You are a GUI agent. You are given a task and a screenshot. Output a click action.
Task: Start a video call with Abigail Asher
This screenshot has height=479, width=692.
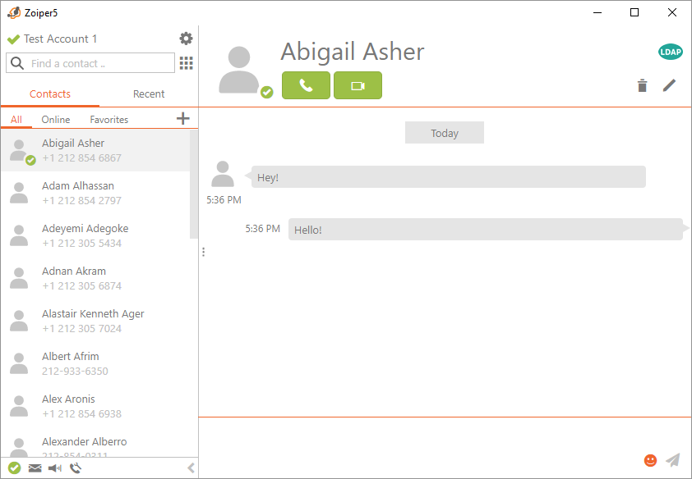click(x=358, y=85)
